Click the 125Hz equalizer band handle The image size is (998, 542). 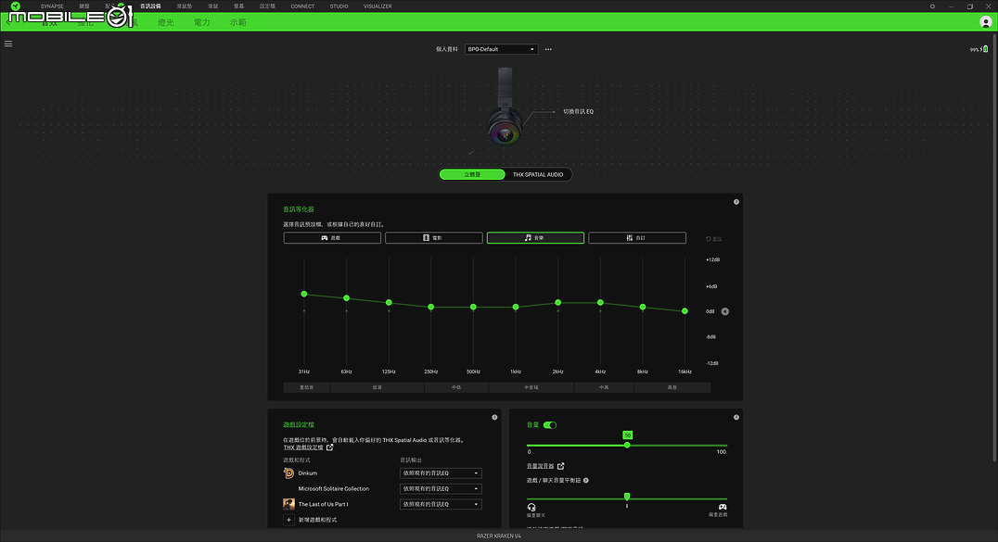coord(389,303)
